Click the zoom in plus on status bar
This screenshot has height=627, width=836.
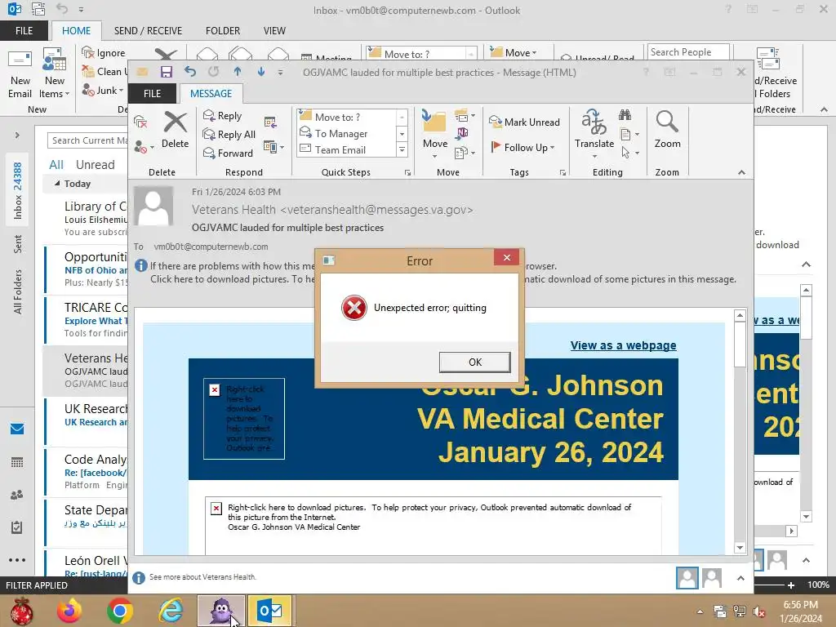(x=791, y=585)
